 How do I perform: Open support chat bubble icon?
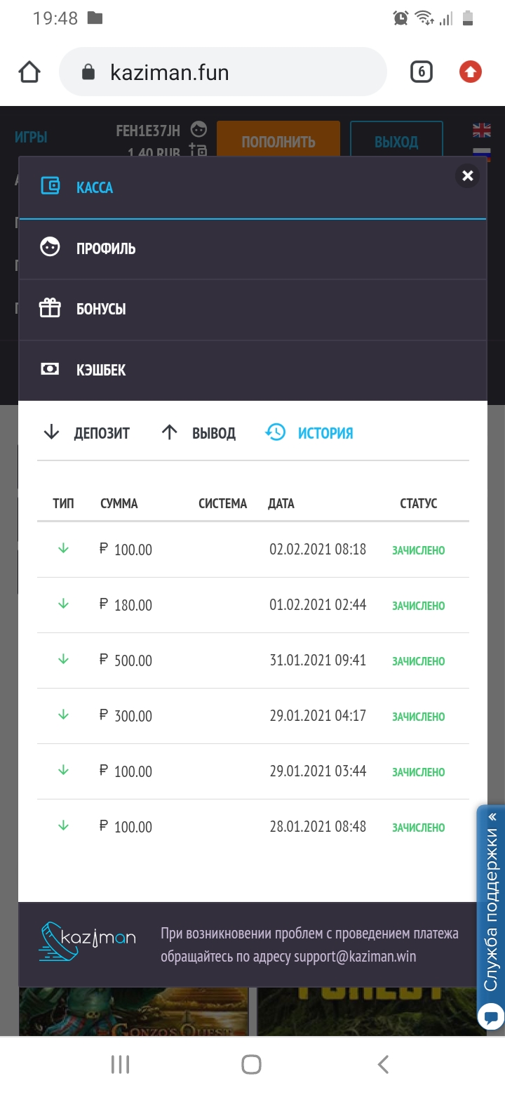pyautogui.click(x=491, y=1016)
